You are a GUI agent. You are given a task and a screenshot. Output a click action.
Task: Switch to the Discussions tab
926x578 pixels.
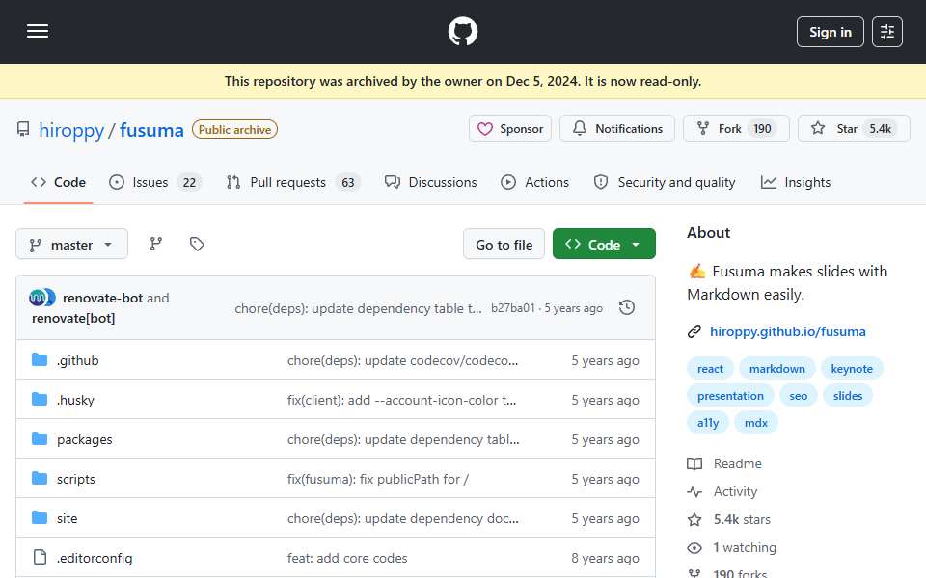pyautogui.click(x=430, y=182)
